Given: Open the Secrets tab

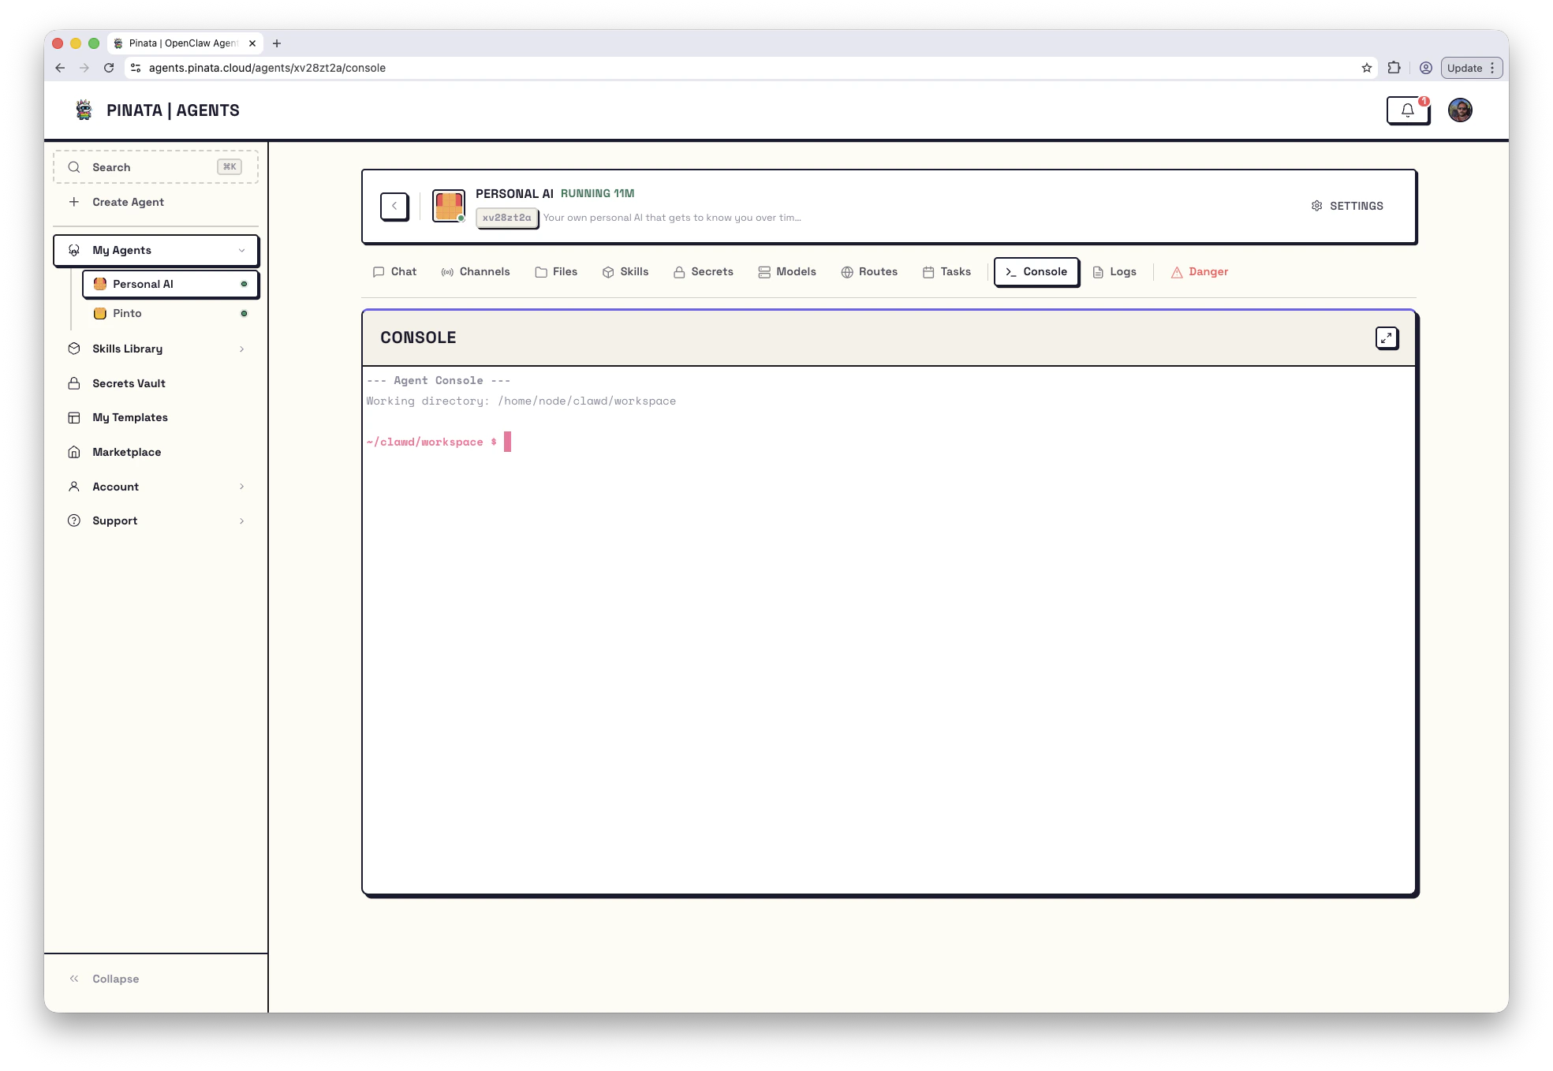Looking at the screenshot, I should tap(703, 272).
